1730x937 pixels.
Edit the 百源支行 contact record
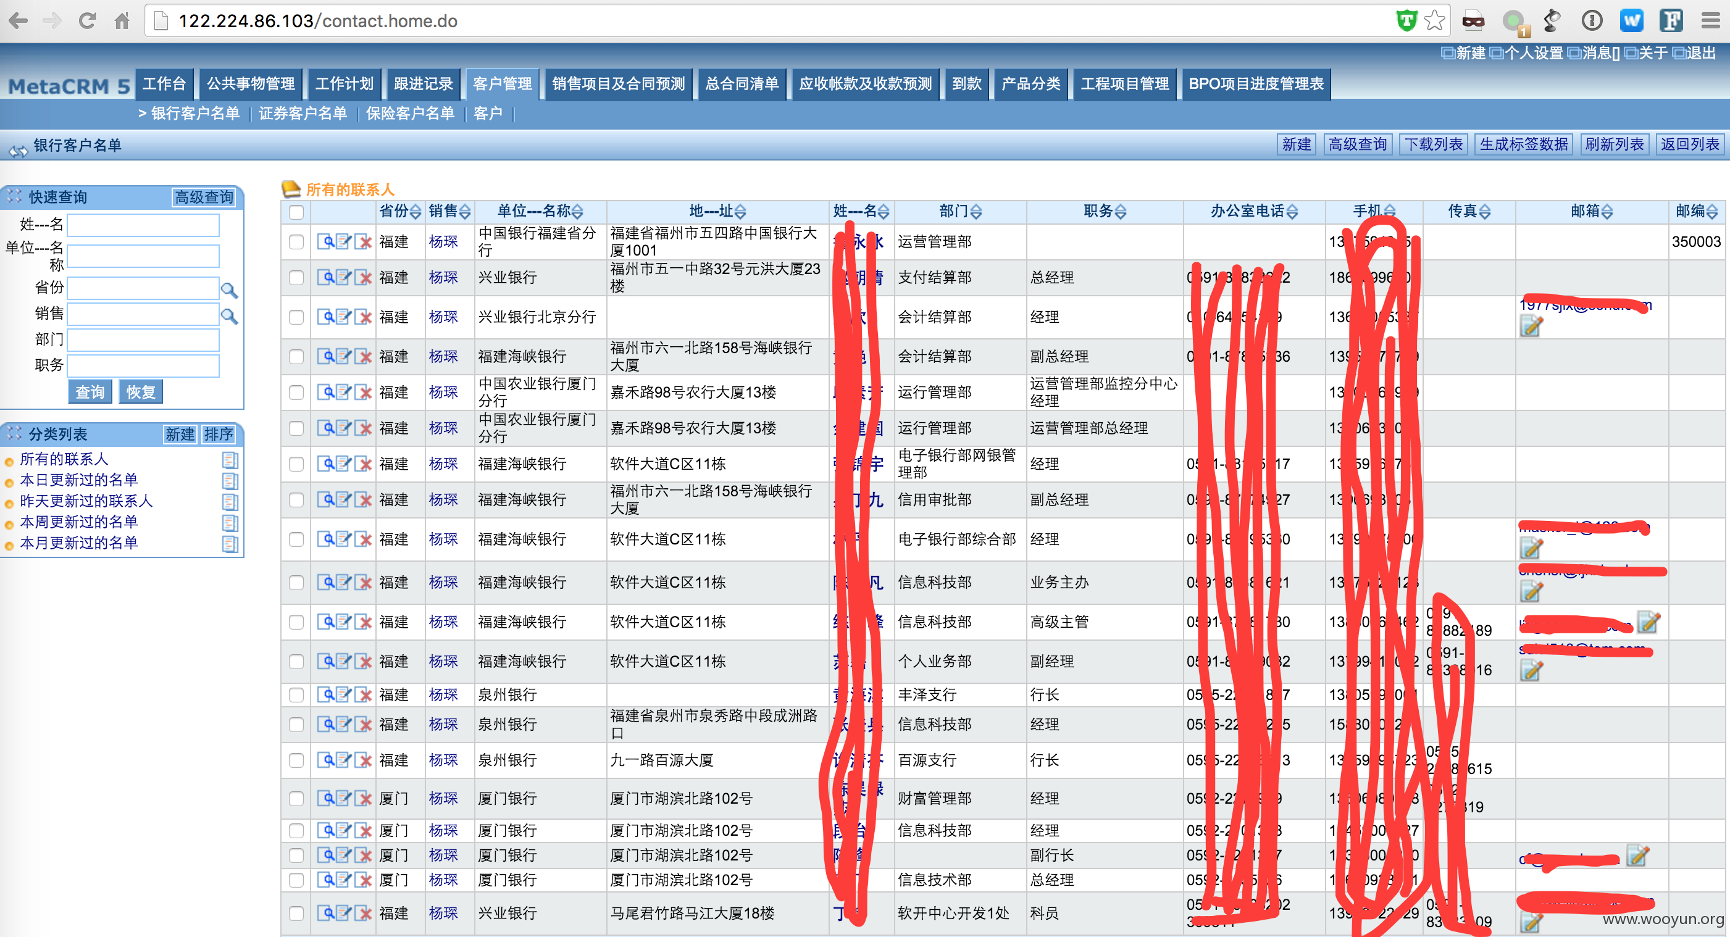pos(344,760)
